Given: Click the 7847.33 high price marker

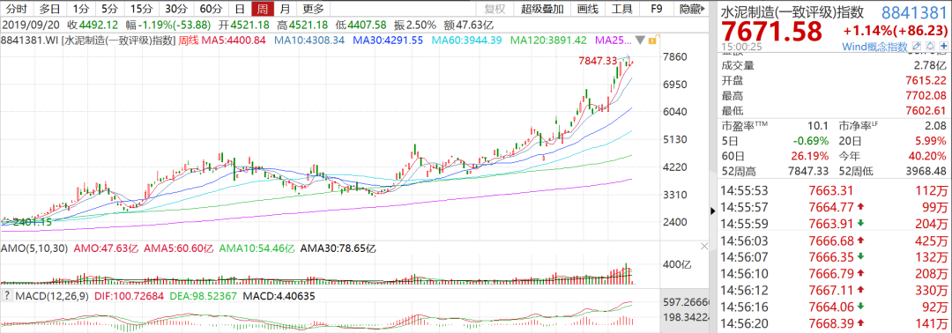Looking at the screenshot, I should 599,62.
